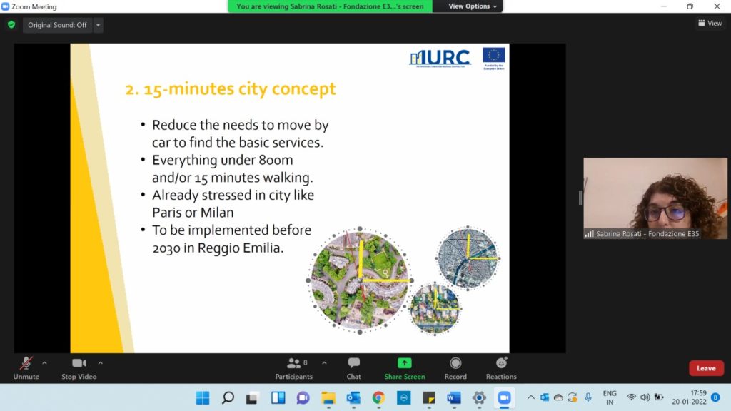This screenshot has width=731, height=411.
Task: Open the Participants panel
Action: tap(293, 367)
